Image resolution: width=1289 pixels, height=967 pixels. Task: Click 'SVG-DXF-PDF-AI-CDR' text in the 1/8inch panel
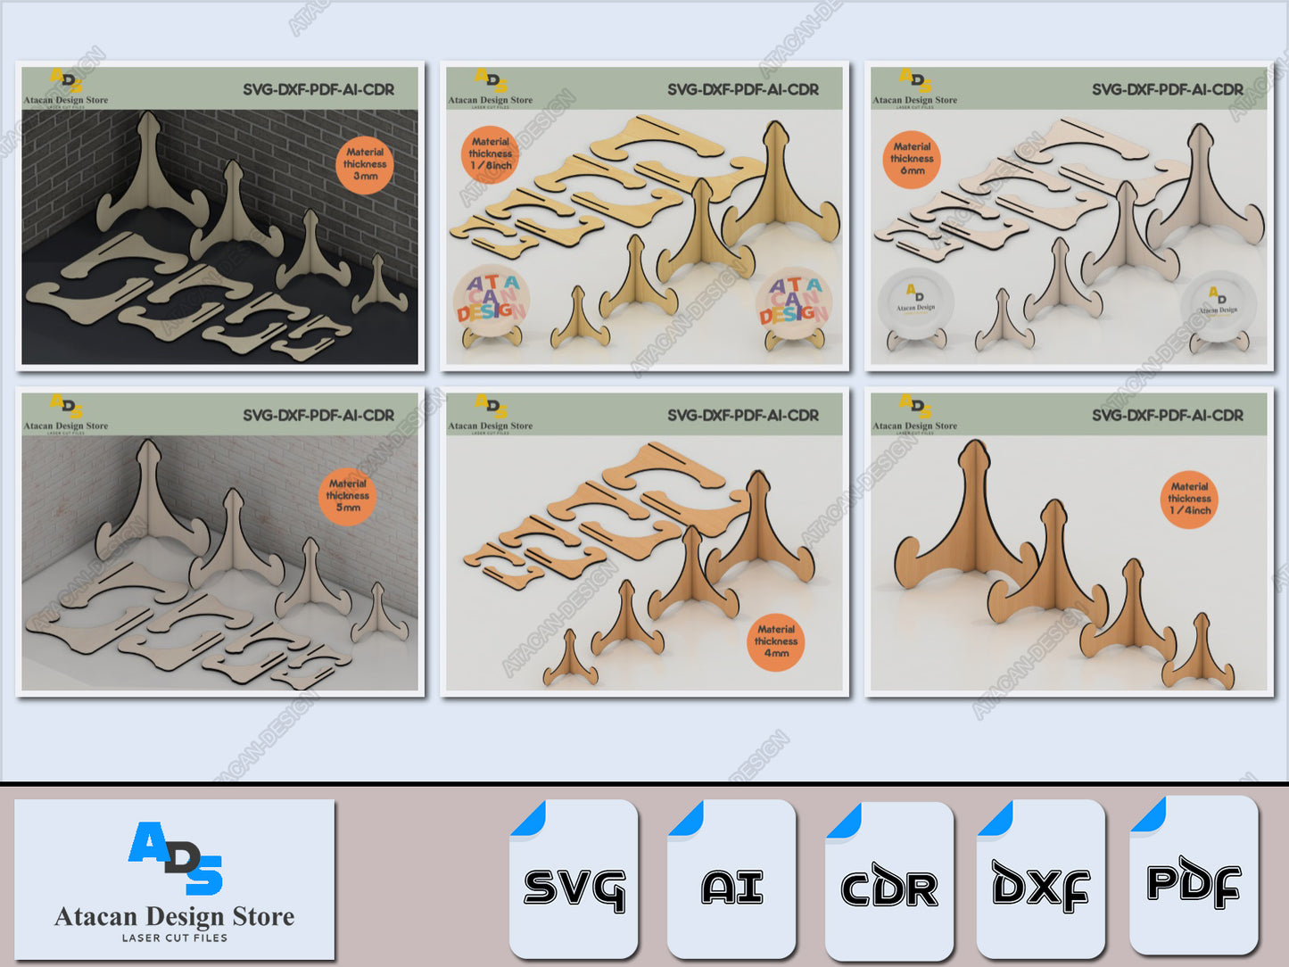[x=743, y=89]
